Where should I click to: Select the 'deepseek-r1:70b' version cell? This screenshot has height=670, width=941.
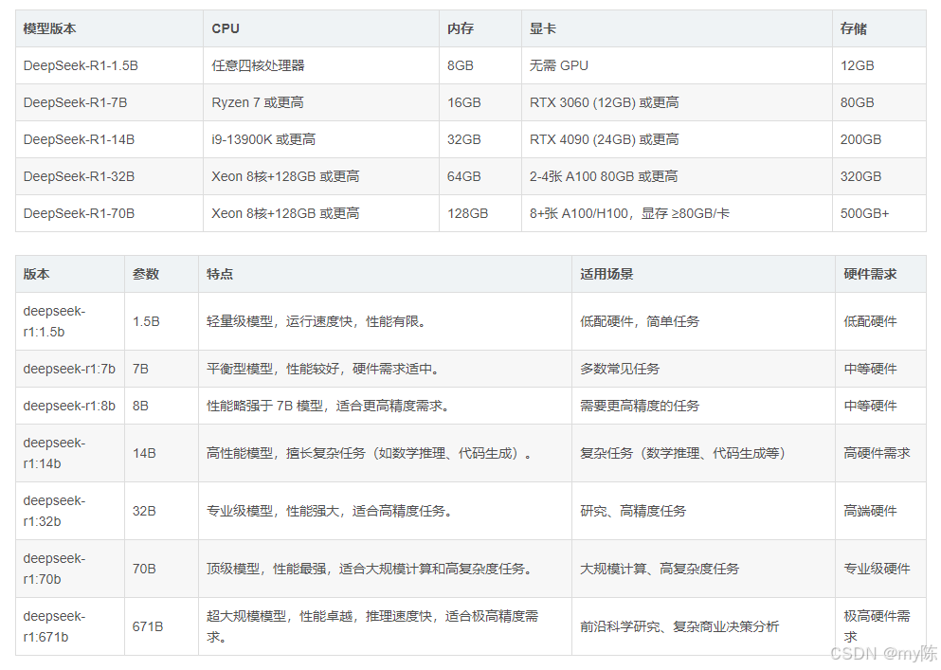coord(70,569)
